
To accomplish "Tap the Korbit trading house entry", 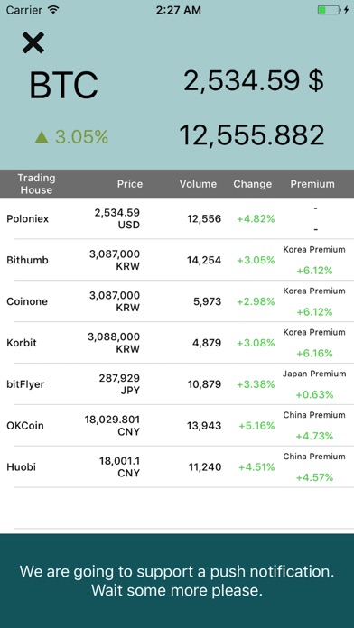I will 177,343.
